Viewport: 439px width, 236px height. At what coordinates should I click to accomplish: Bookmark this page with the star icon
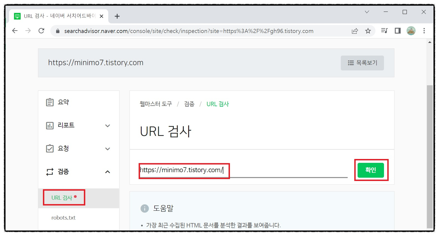[368, 31]
